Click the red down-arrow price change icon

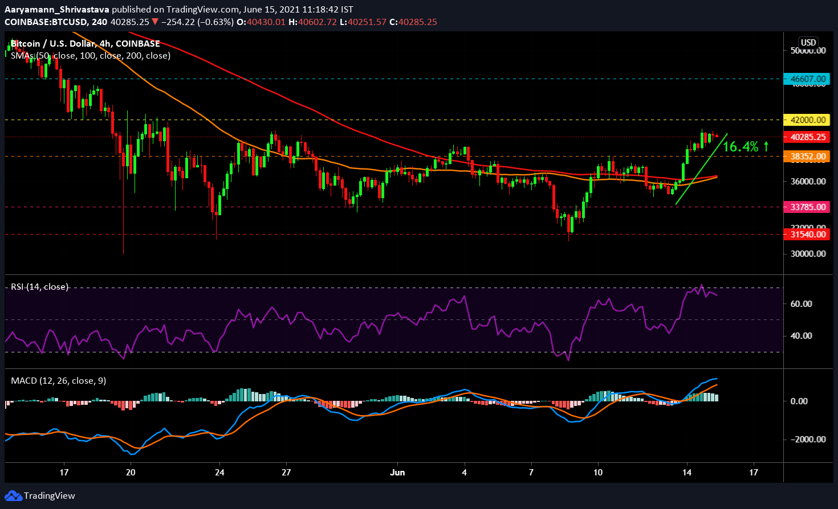pyautogui.click(x=155, y=22)
